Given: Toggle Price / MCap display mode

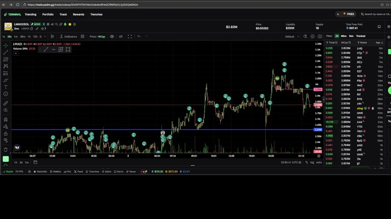Looking at the screenshot, I should coord(97,36).
